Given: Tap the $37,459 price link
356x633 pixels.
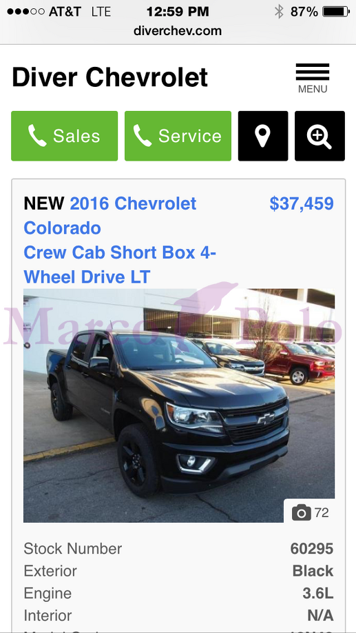Looking at the screenshot, I should click(302, 203).
